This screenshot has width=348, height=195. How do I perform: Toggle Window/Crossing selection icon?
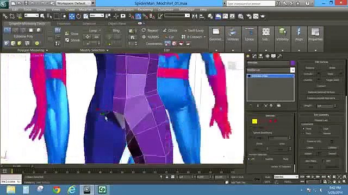click(64, 16)
